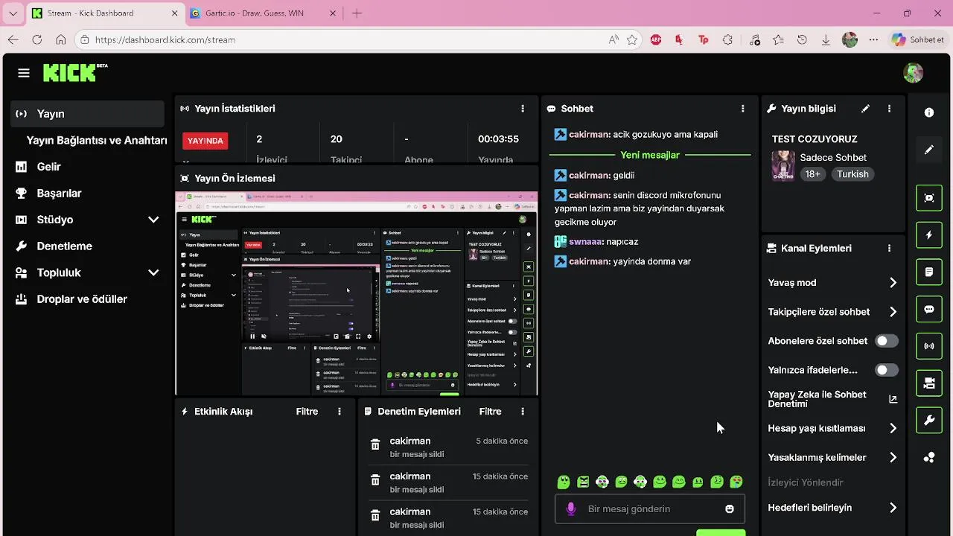
Task: Toggle the broadcast stats icon in the right sidebar
Action: (x=929, y=346)
